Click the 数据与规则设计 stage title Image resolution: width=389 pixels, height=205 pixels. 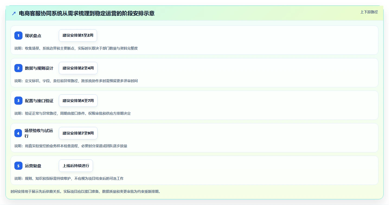point(39,68)
